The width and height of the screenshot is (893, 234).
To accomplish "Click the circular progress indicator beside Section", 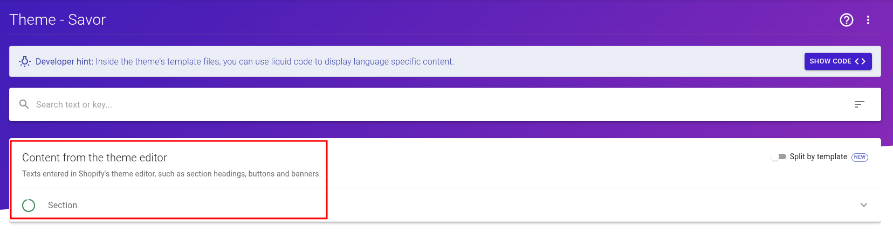I will (x=29, y=205).
